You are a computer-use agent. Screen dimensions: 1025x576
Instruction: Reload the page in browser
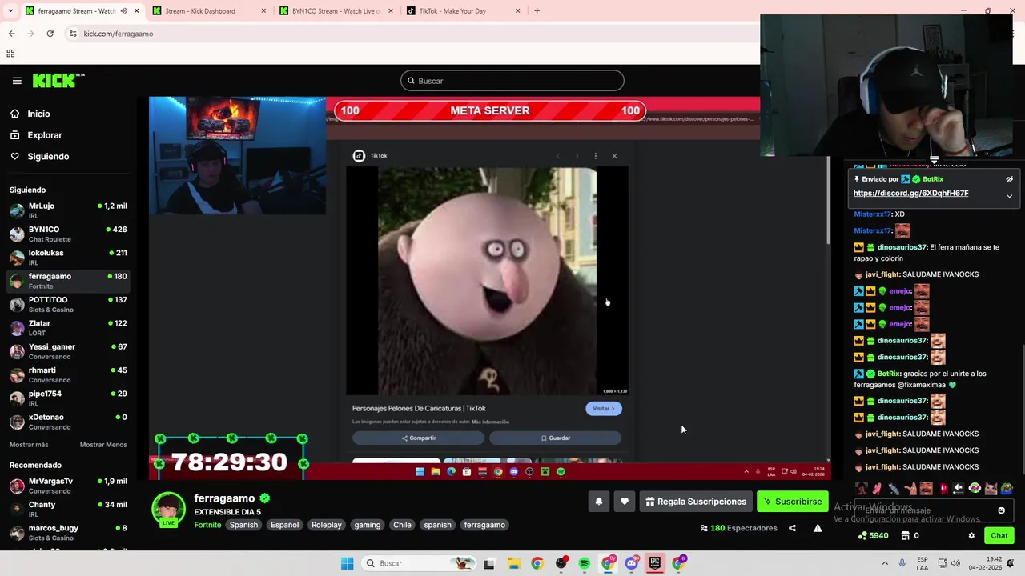click(50, 34)
